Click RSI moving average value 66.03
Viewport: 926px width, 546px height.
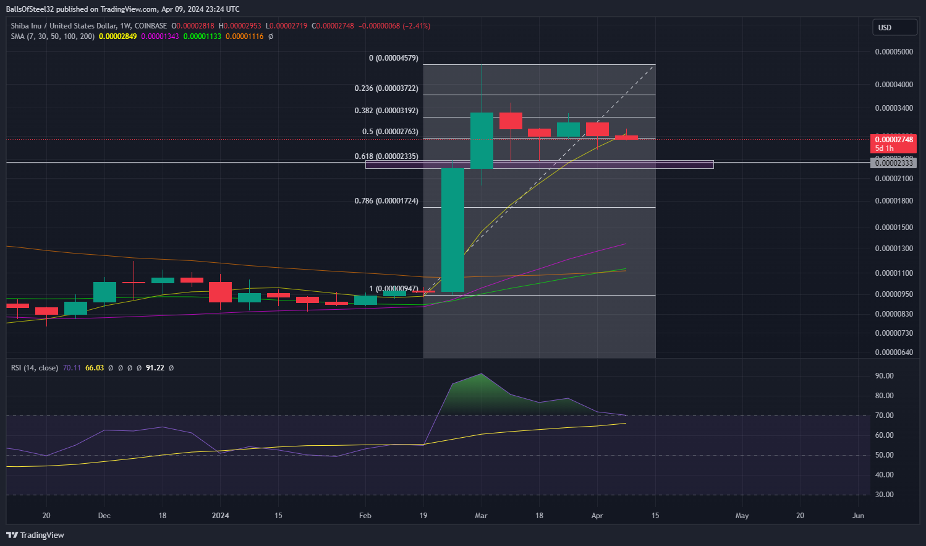(95, 368)
